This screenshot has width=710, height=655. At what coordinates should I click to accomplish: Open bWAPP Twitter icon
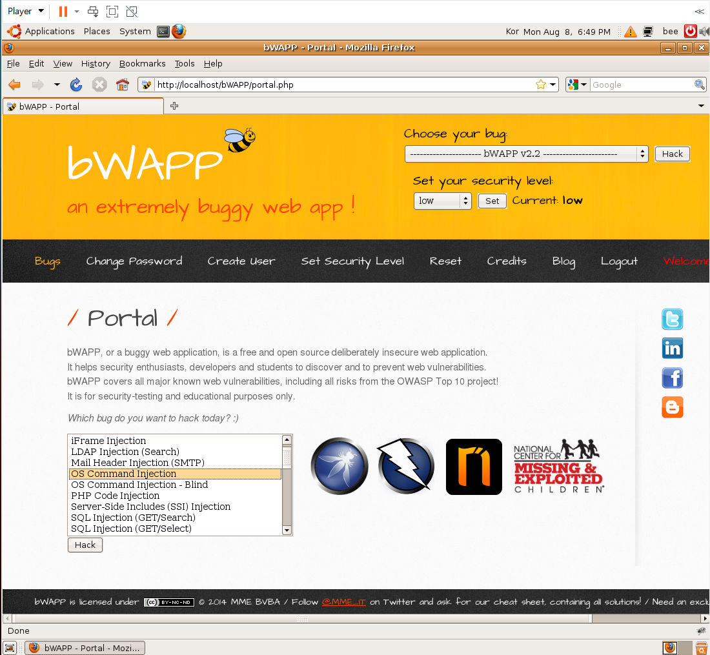tap(673, 319)
